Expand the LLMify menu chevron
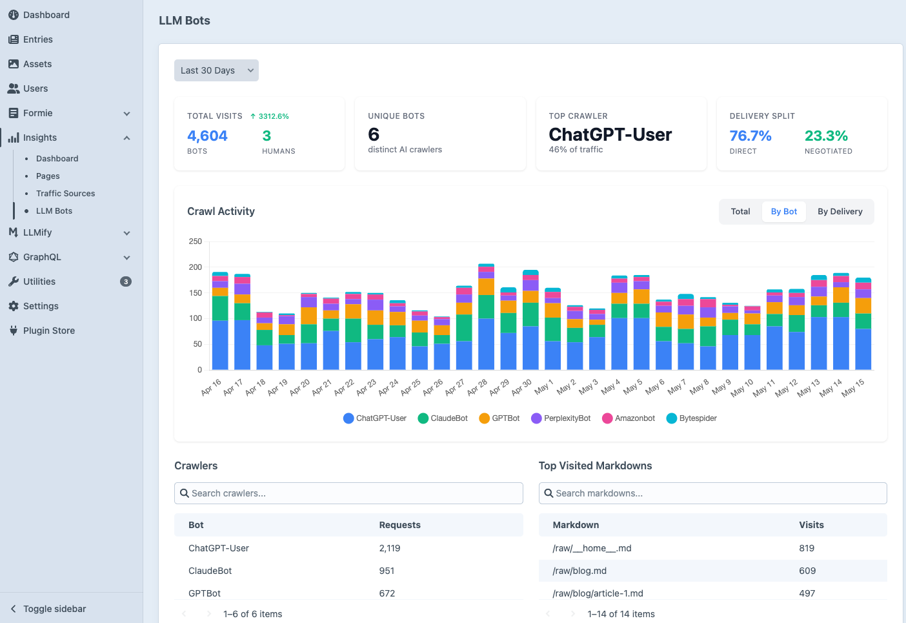Image resolution: width=906 pixels, height=623 pixels. coord(127,233)
